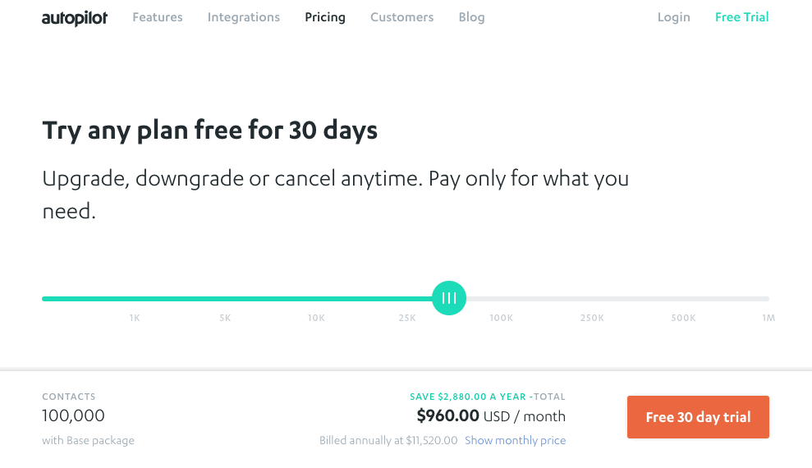
Task: Pick the 500K contacts tick label
Action: click(x=684, y=318)
